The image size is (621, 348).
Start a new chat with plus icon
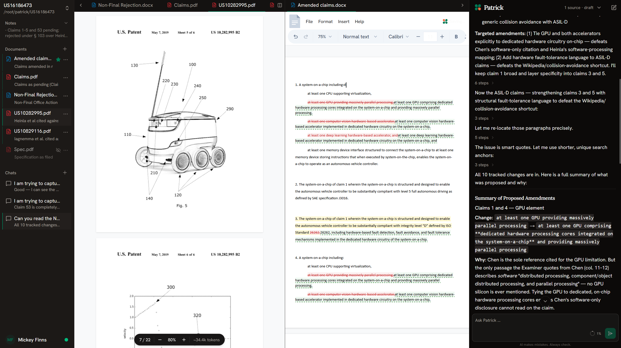(x=65, y=172)
